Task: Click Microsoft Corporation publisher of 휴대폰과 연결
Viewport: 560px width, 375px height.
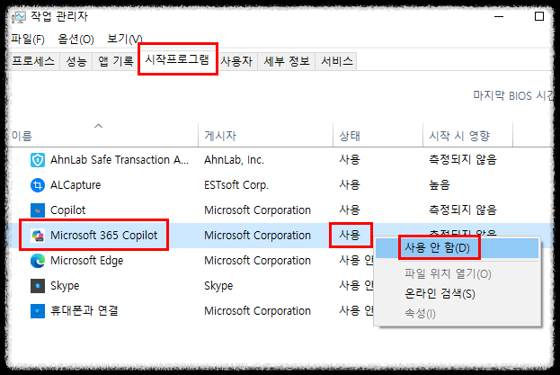Action: click(257, 311)
